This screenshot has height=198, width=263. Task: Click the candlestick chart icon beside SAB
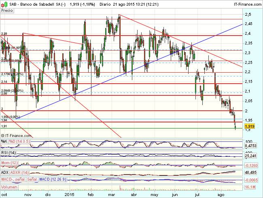tap(3, 3)
